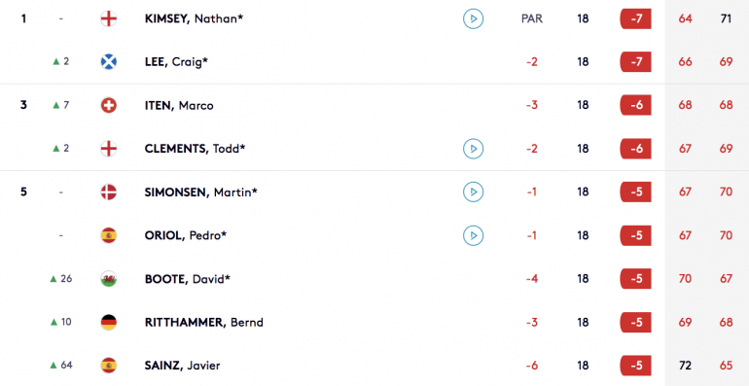
Task: Open RITTHAMMER, Bernd player profile
Action: (204, 323)
